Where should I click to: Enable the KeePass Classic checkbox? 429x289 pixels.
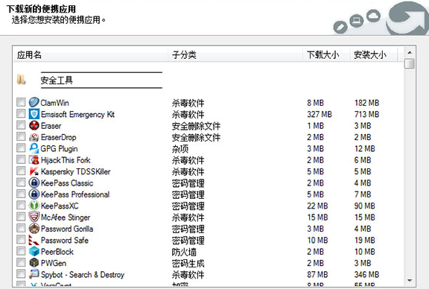click(21, 182)
